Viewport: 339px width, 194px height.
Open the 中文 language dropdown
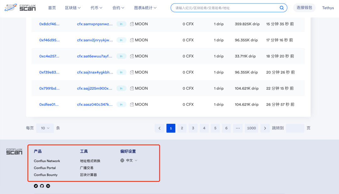[x=132, y=160]
